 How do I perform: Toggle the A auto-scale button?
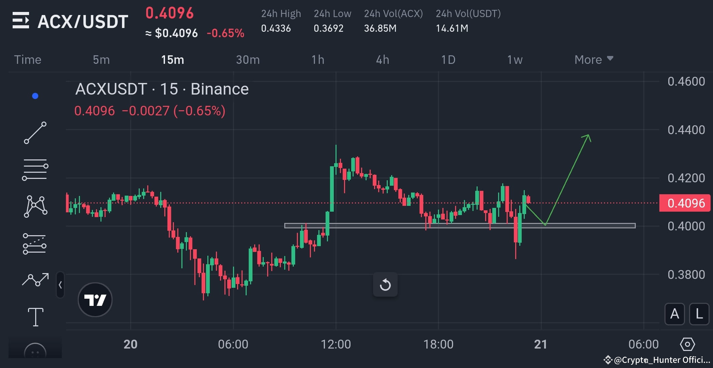coord(674,314)
